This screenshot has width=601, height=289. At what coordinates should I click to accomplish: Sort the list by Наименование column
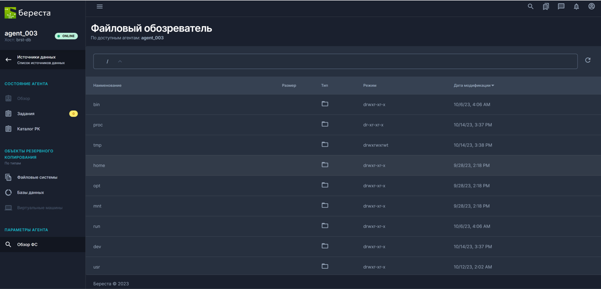pyautogui.click(x=107, y=85)
